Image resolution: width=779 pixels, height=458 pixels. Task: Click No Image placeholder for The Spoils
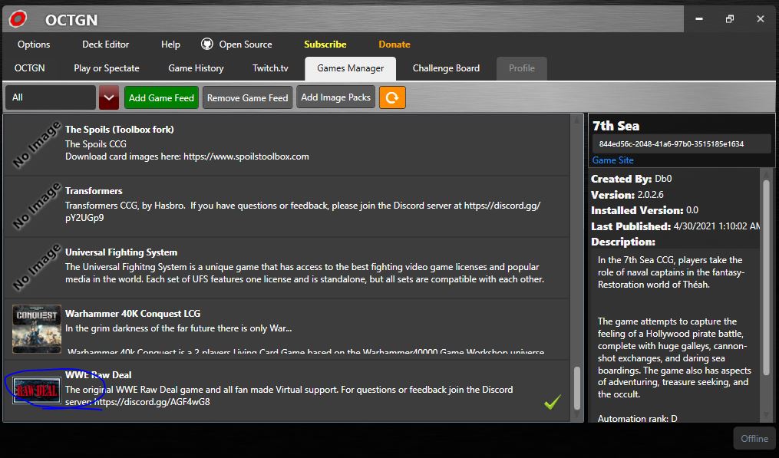37,144
